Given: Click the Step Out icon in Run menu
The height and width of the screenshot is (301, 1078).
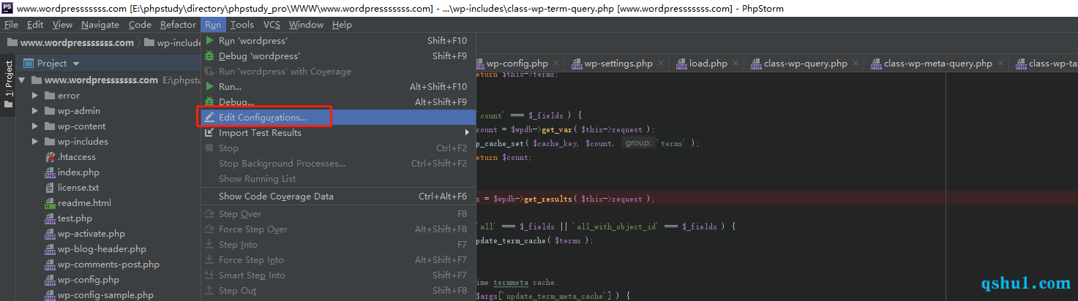Looking at the screenshot, I should coord(210,291).
